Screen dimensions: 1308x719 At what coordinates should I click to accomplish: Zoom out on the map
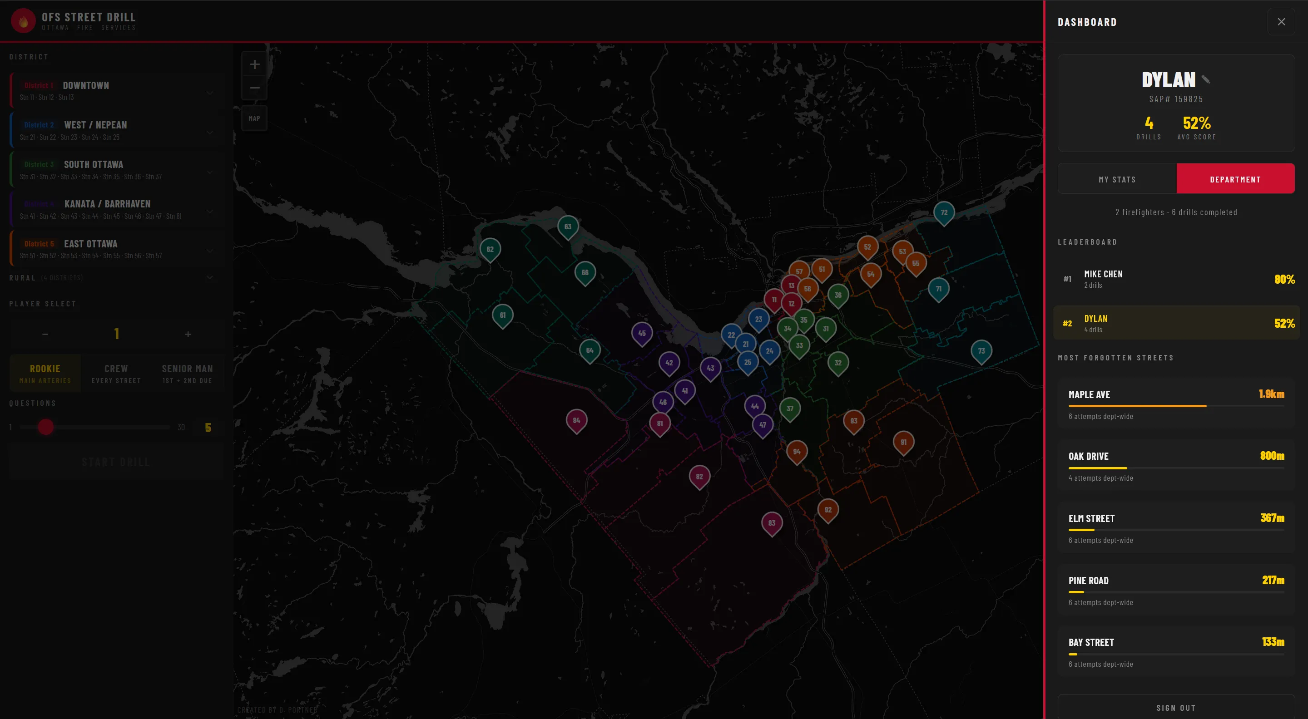coord(254,88)
